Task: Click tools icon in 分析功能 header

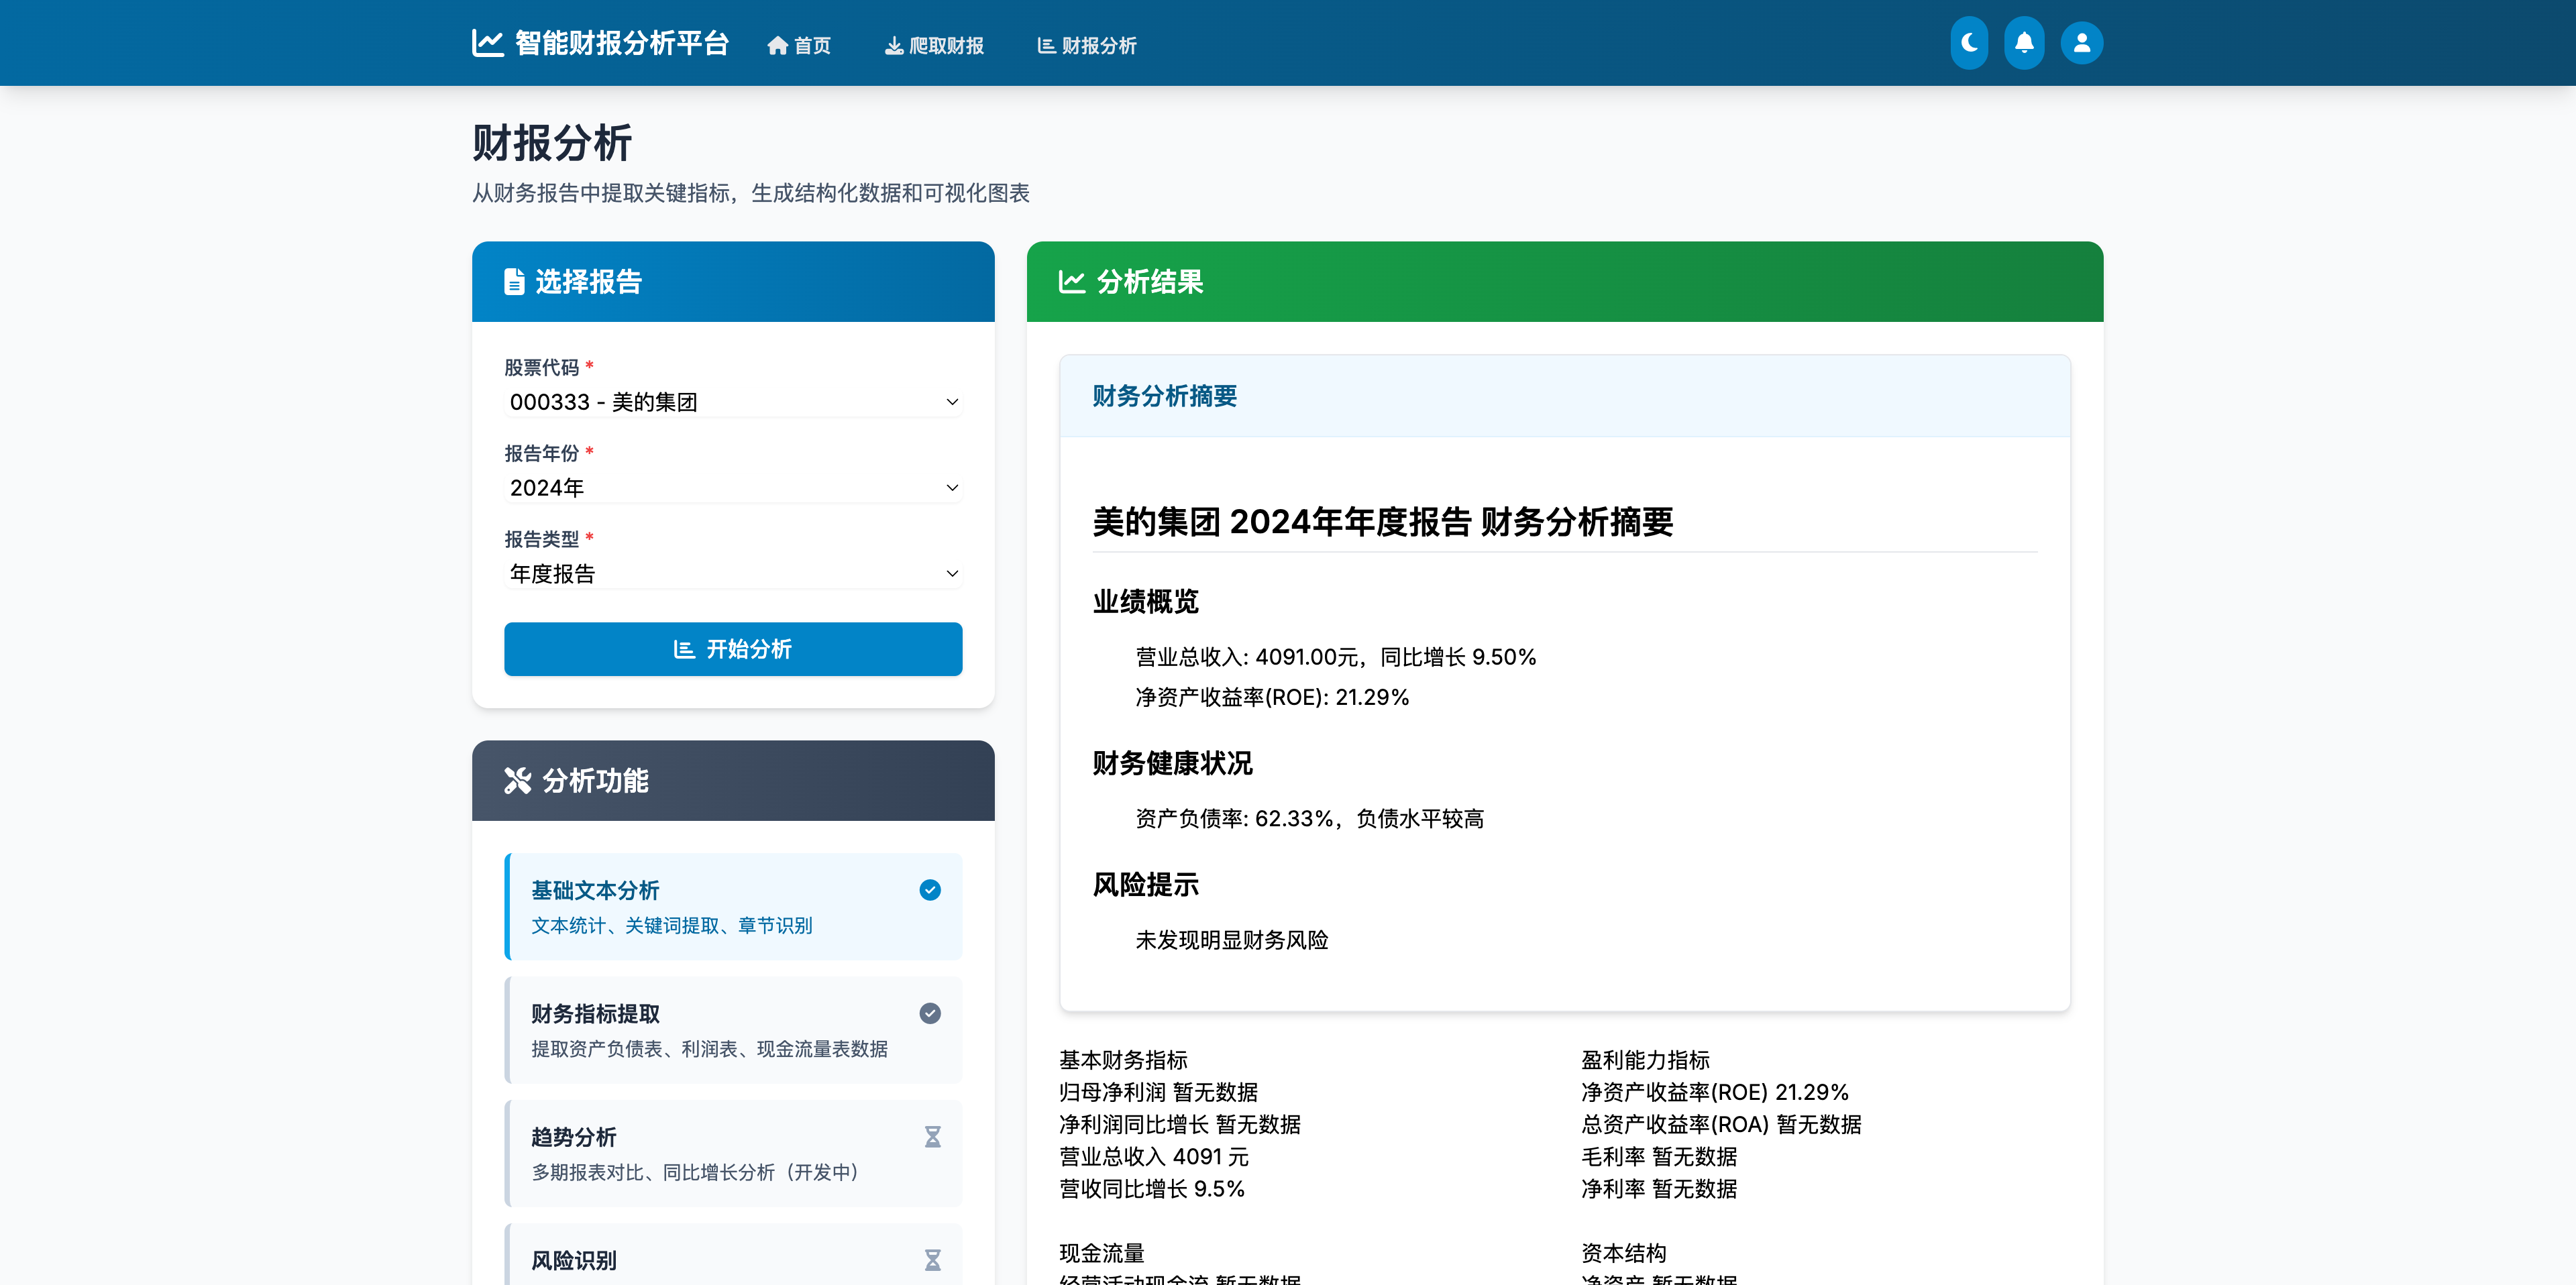Action: point(517,781)
